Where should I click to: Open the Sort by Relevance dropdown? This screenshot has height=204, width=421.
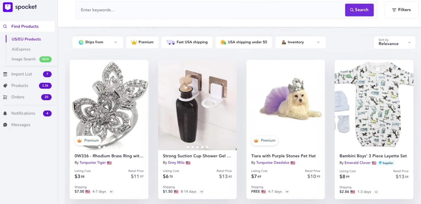pos(394,42)
